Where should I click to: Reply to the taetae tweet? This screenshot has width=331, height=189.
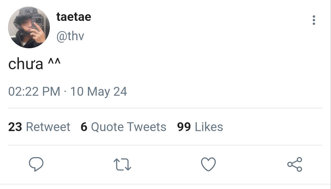point(36,164)
